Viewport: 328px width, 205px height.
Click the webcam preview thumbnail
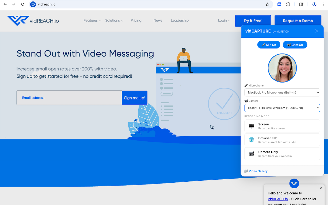tap(282, 68)
